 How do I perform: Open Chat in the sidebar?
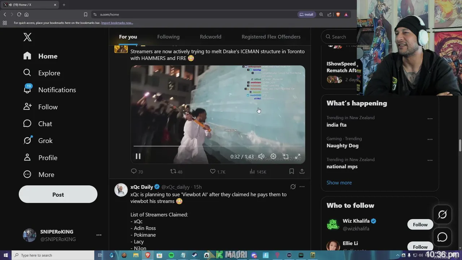38,124
